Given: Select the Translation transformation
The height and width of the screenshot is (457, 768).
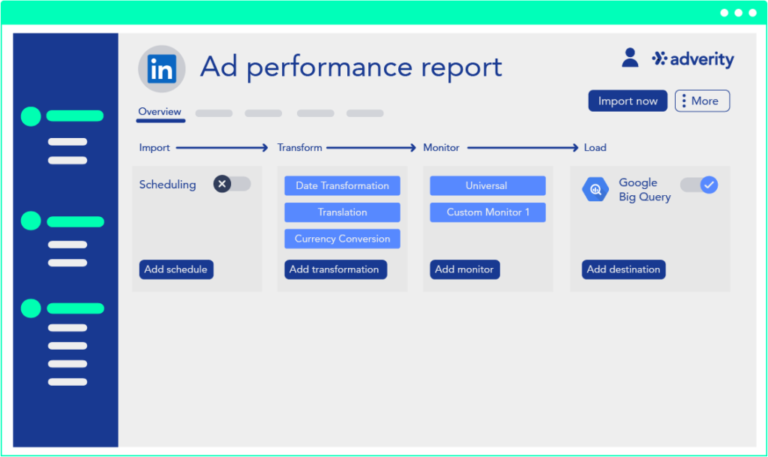Looking at the screenshot, I should point(342,212).
